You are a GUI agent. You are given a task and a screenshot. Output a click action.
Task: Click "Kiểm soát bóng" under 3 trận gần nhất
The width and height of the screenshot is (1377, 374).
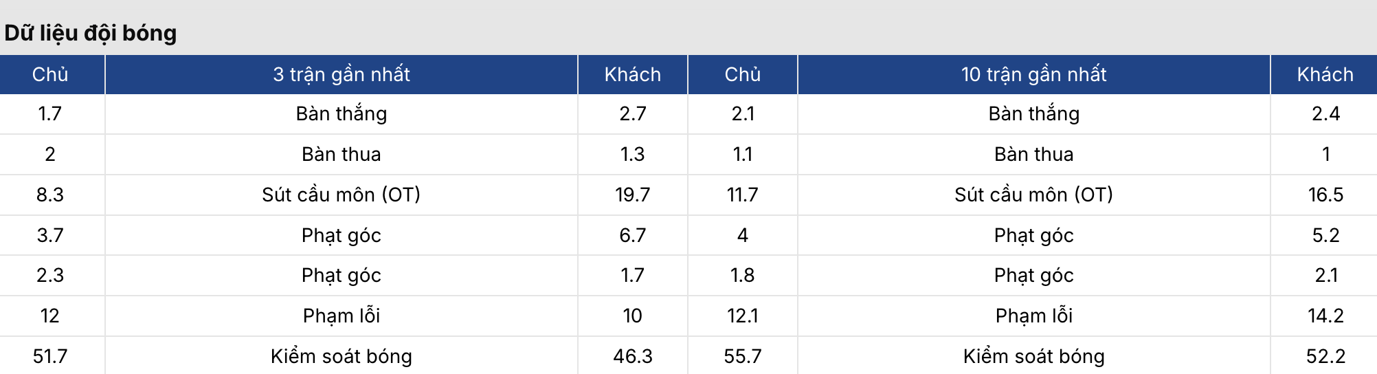click(342, 356)
